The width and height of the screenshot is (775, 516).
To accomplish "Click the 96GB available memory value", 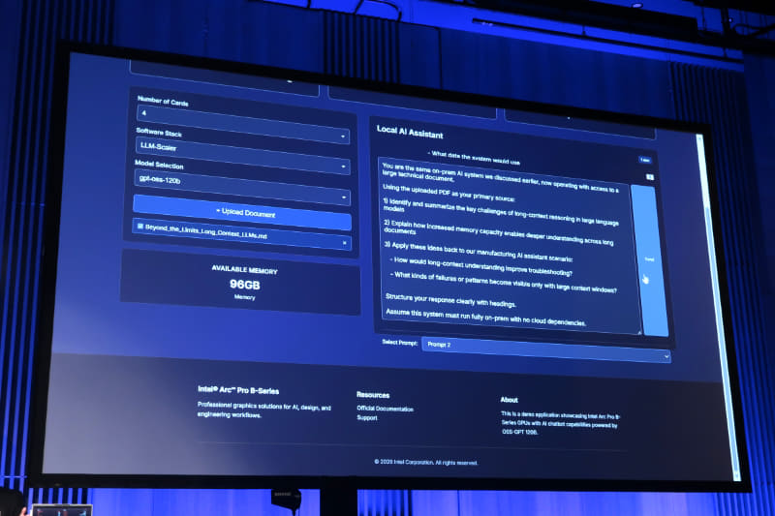I will click(245, 285).
